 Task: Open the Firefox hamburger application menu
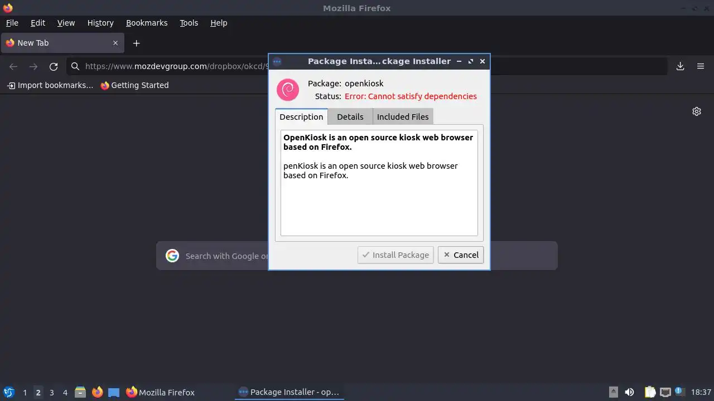[x=701, y=66]
